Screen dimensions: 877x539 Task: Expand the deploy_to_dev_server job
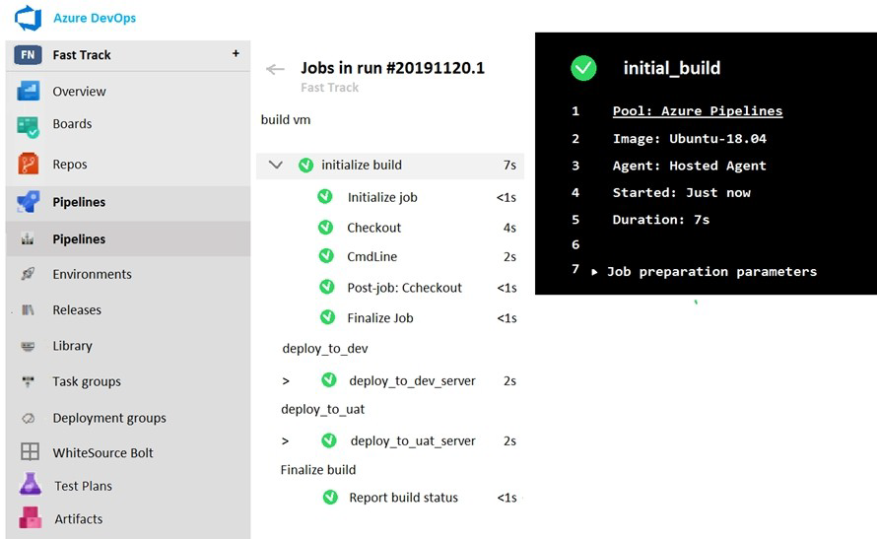[x=286, y=381]
